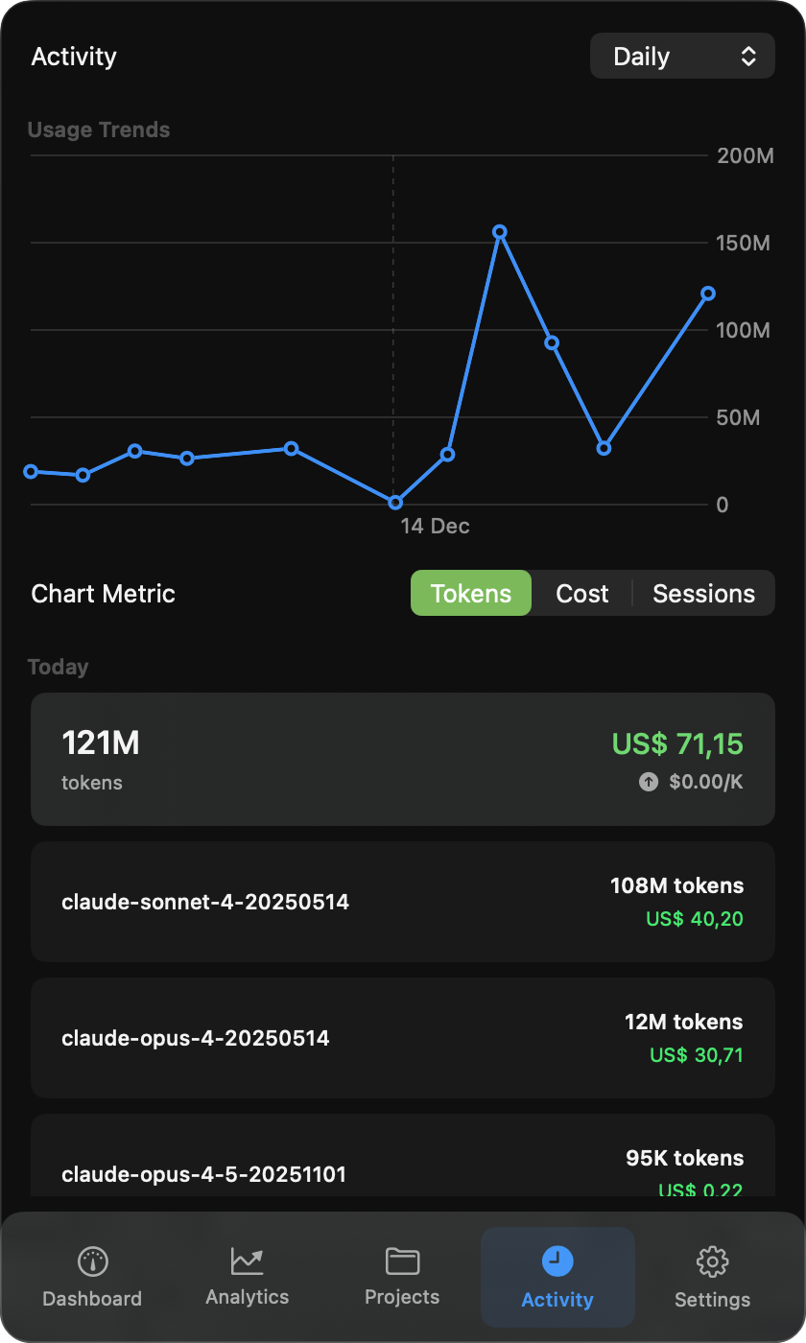The image size is (806, 1343).
Task: Open the claude-opus-4-5-20251101 row
Action: (x=403, y=1156)
